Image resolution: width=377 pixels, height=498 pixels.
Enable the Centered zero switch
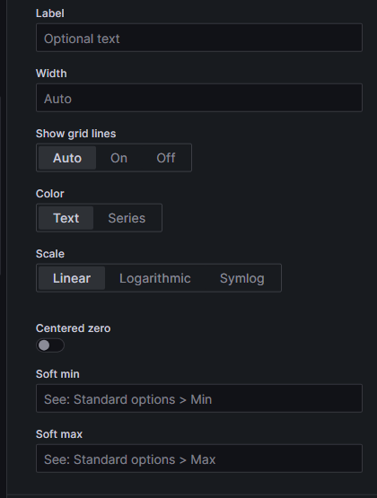pyautogui.click(x=50, y=345)
